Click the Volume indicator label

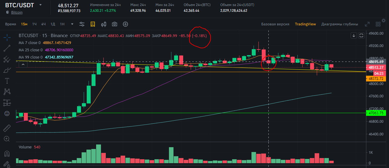pyautogui.click(x=25, y=147)
